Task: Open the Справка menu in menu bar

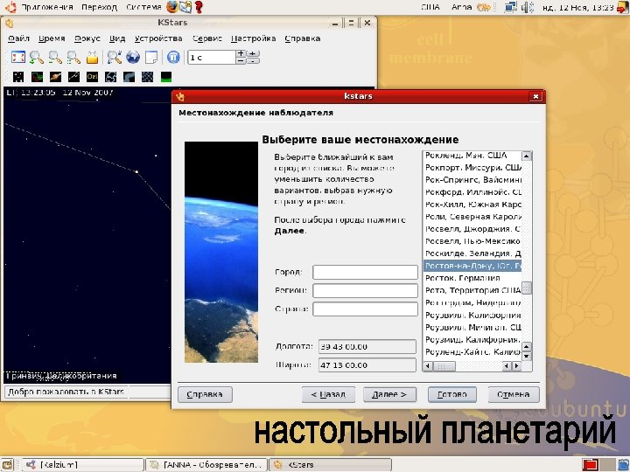Action: [x=303, y=38]
